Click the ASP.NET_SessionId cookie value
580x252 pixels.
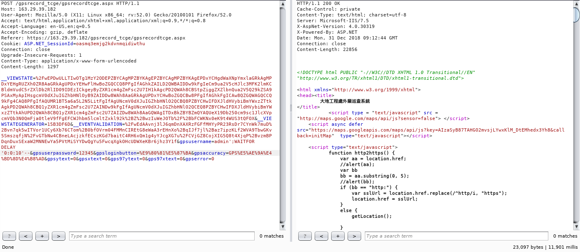click(111, 44)
